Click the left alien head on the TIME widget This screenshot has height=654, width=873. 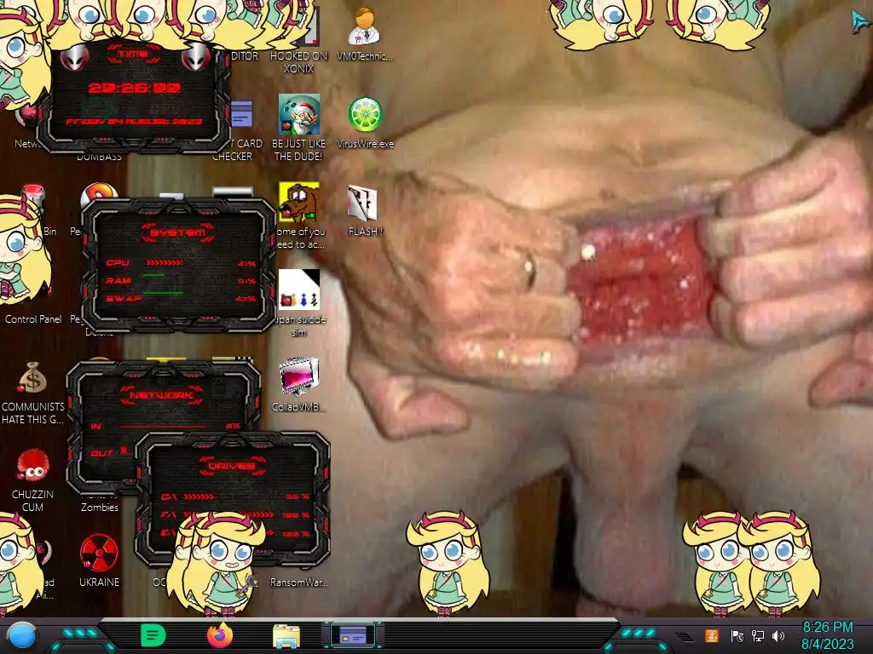[x=75, y=57]
